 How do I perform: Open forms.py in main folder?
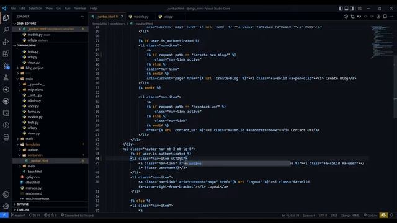point(34,111)
